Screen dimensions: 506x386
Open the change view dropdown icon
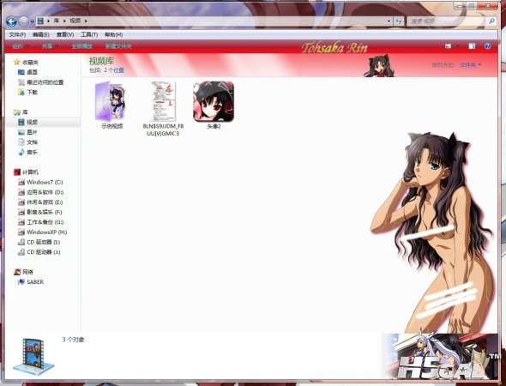point(458,46)
